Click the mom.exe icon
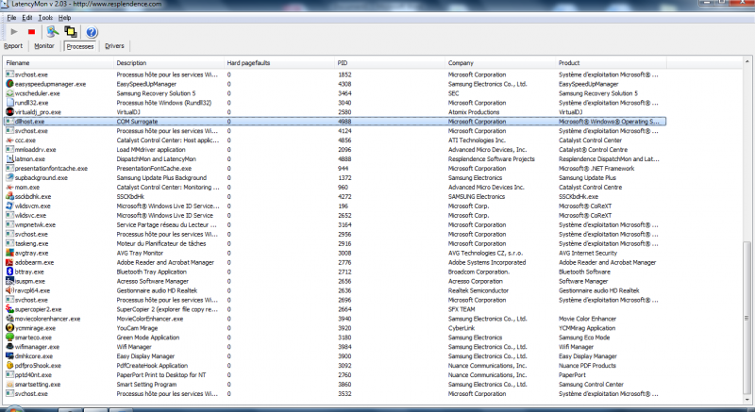The image size is (755, 412). (x=9, y=187)
